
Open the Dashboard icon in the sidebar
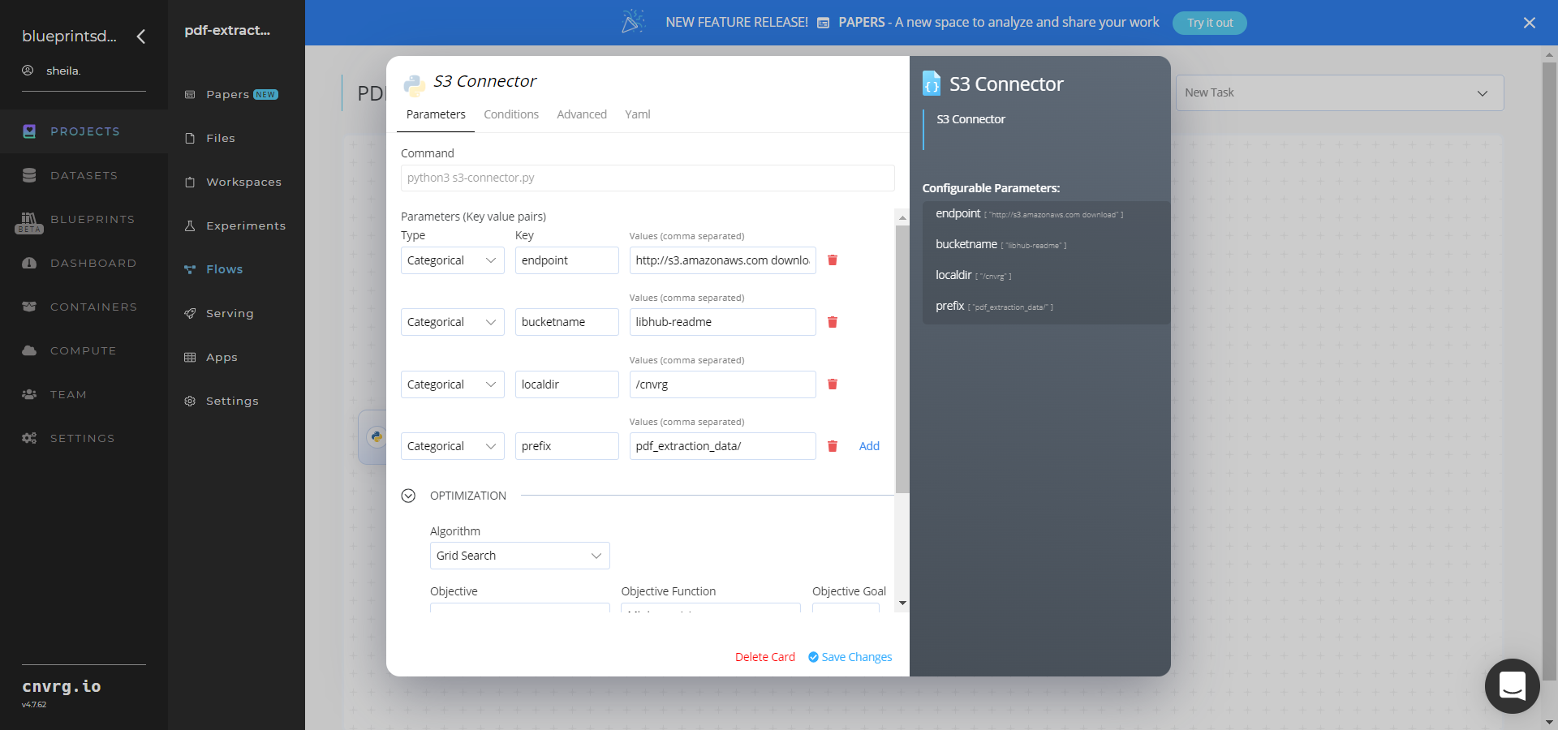(x=29, y=263)
